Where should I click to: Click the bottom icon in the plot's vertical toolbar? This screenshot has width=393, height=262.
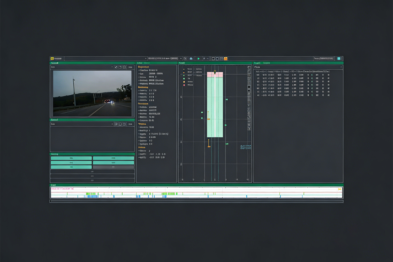click(x=249, y=129)
